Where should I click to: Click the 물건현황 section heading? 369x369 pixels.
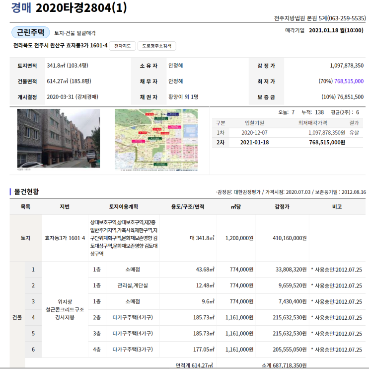click(x=27, y=191)
